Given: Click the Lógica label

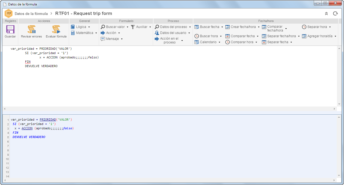Looking at the screenshot, I should point(81,27).
